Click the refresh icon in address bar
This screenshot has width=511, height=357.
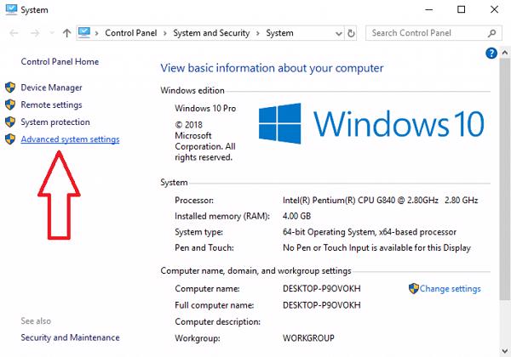pyautogui.click(x=352, y=33)
